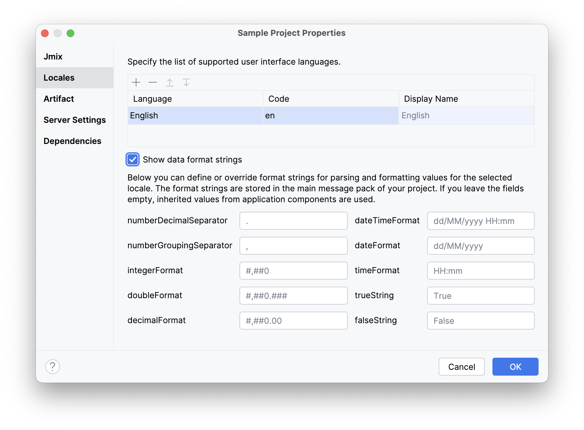Switch to the Artifact section
This screenshot has height=430, width=584.
(59, 99)
